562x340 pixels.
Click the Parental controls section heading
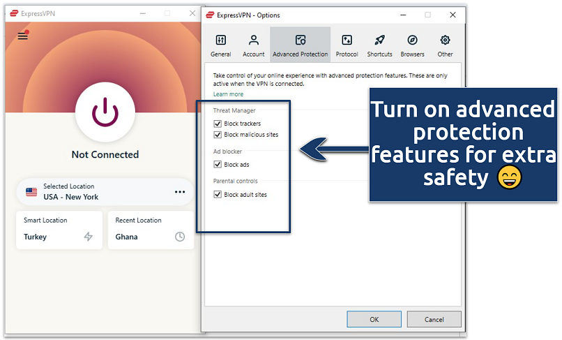[x=236, y=181]
